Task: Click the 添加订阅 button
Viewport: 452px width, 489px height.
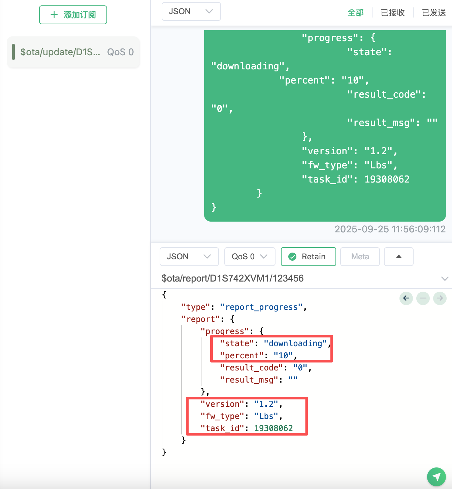Action: [73, 15]
